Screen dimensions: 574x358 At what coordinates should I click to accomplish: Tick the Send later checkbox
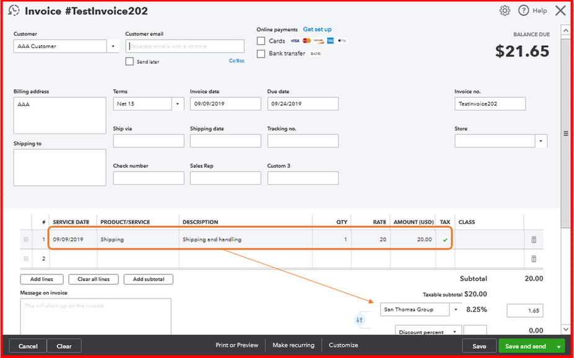coord(129,61)
